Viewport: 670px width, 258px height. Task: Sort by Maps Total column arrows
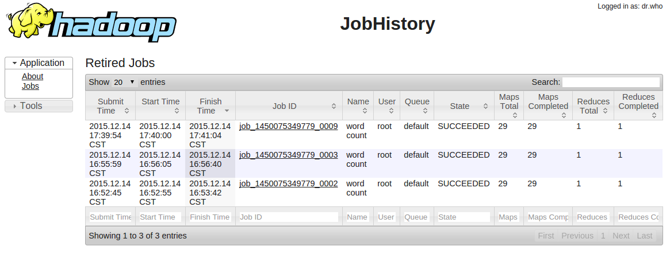pos(515,115)
